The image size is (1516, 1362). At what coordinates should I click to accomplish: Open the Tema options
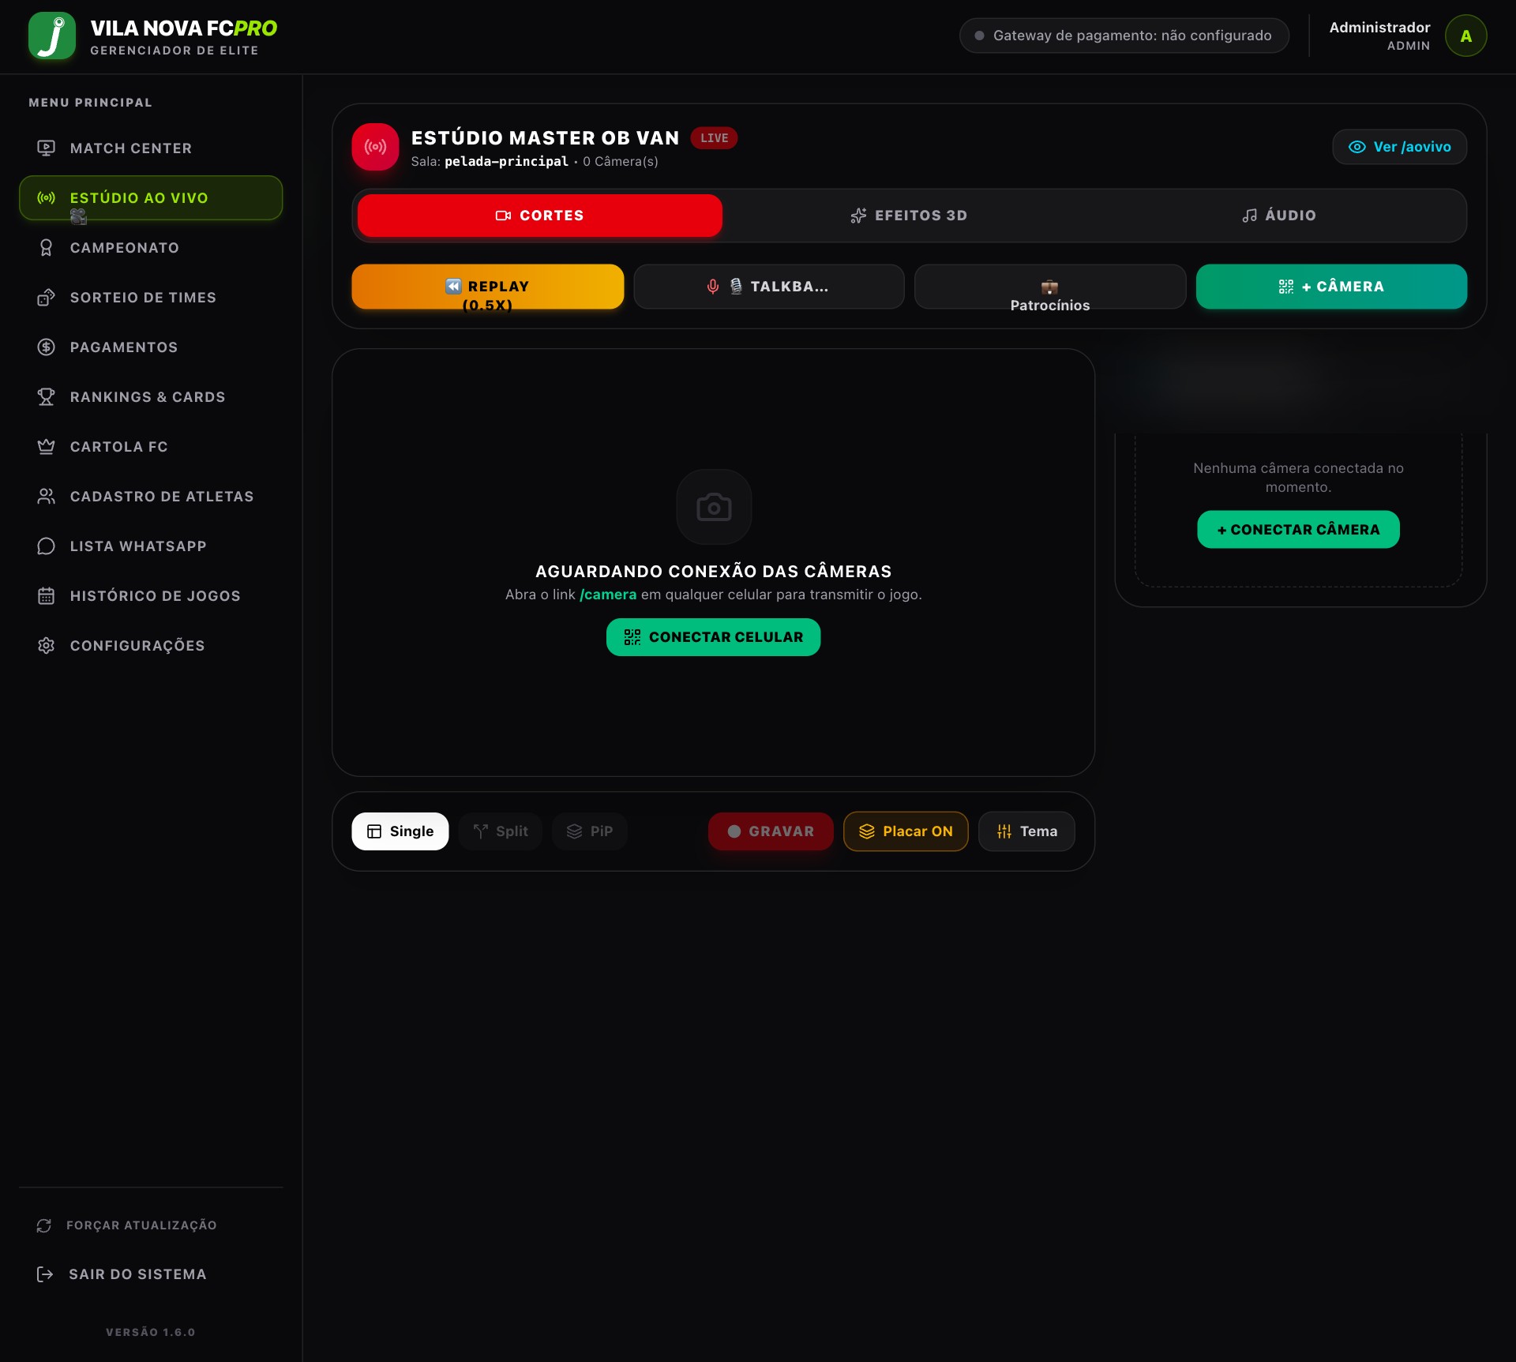pos(1026,831)
